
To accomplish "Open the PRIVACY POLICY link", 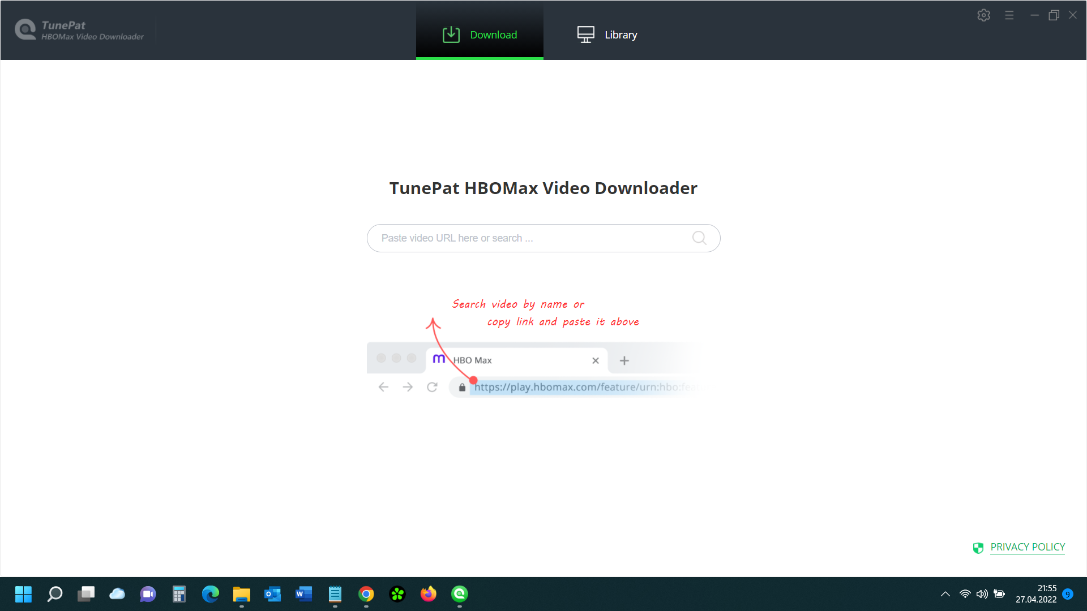I will coord(1028,547).
